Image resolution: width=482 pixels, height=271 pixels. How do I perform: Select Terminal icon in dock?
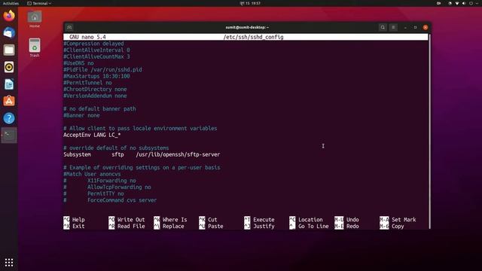9,135
